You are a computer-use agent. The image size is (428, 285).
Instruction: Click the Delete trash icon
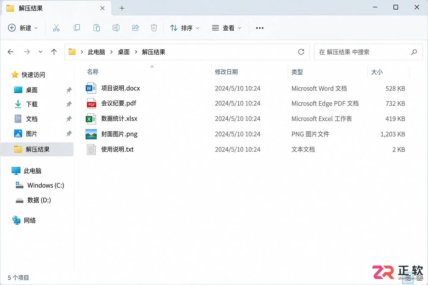tap(154, 28)
